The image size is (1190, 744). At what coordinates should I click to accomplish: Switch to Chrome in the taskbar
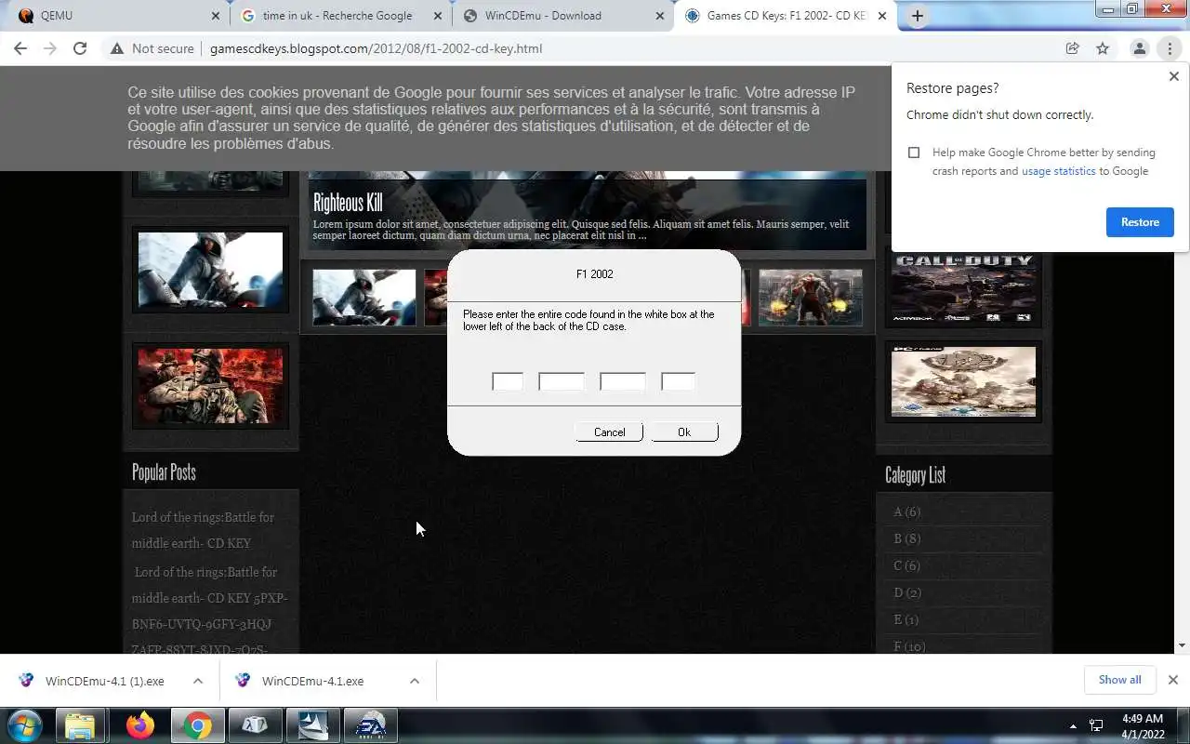[x=197, y=725]
